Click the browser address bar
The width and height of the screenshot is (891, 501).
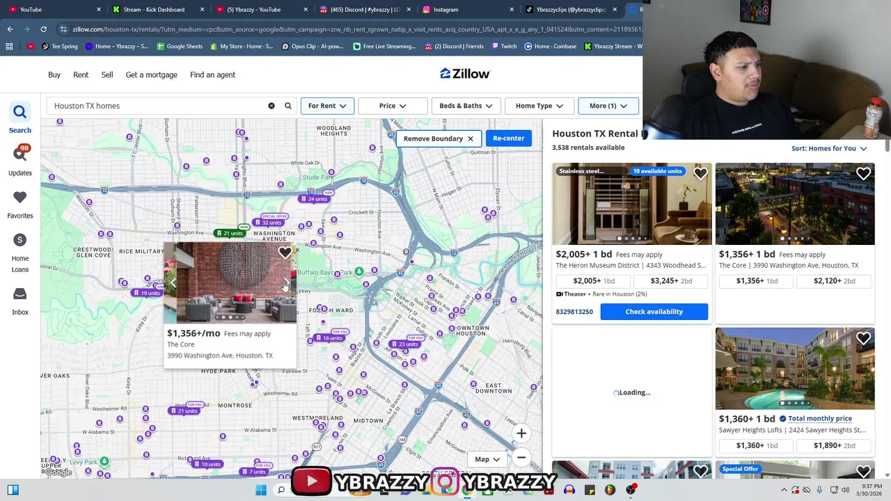355,29
